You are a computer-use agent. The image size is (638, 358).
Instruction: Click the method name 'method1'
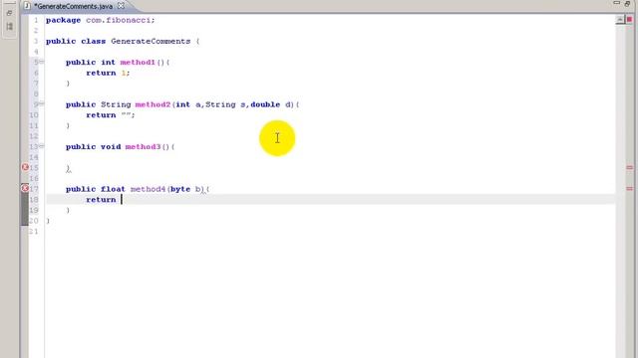[138, 62]
